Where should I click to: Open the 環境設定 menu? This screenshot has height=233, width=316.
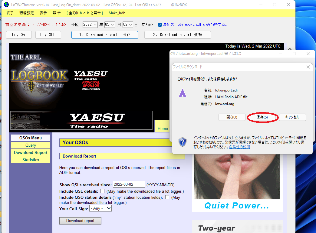(27, 13)
